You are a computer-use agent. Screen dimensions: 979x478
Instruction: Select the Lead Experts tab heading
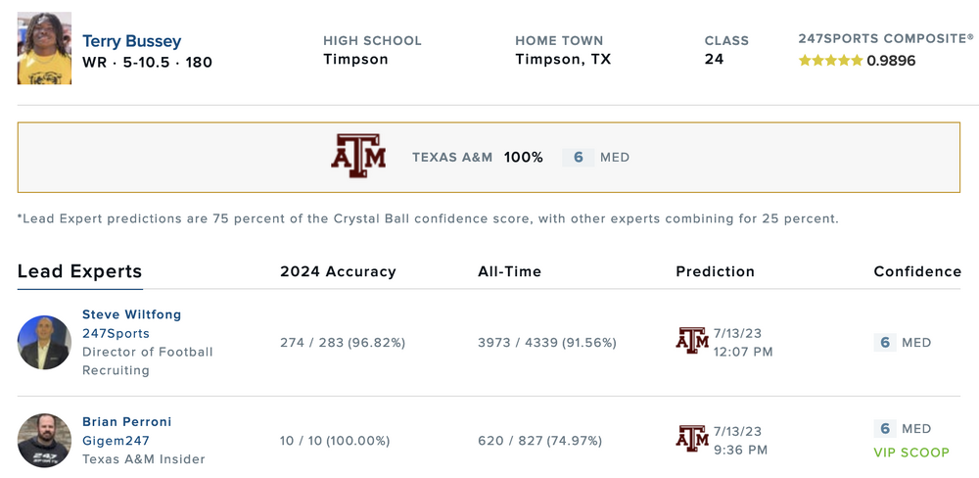[79, 272]
